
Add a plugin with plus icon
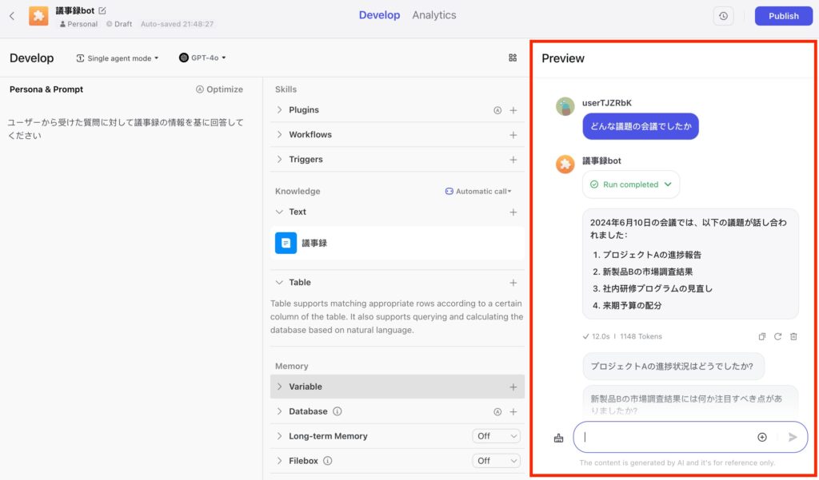(x=513, y=110)
